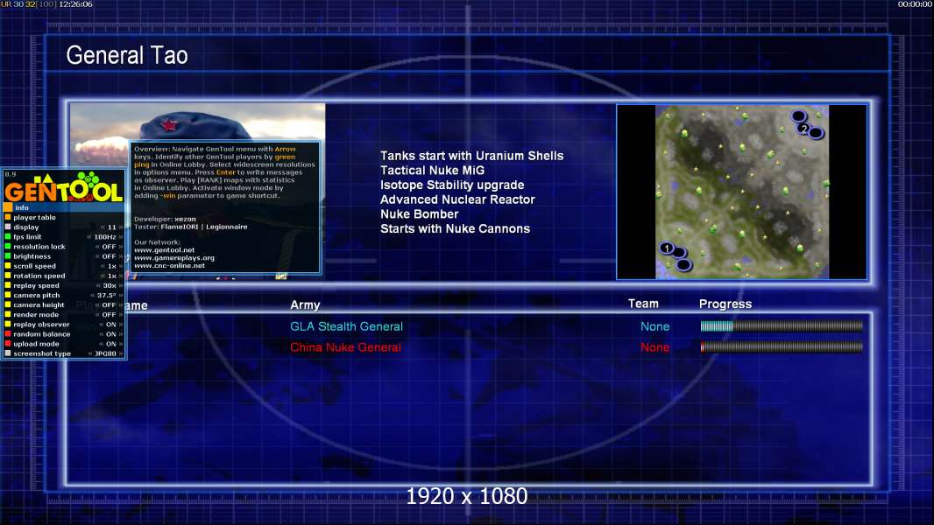
Task: Click the orange square beside info
Action: pyautogui.click(x=8, y=207)
